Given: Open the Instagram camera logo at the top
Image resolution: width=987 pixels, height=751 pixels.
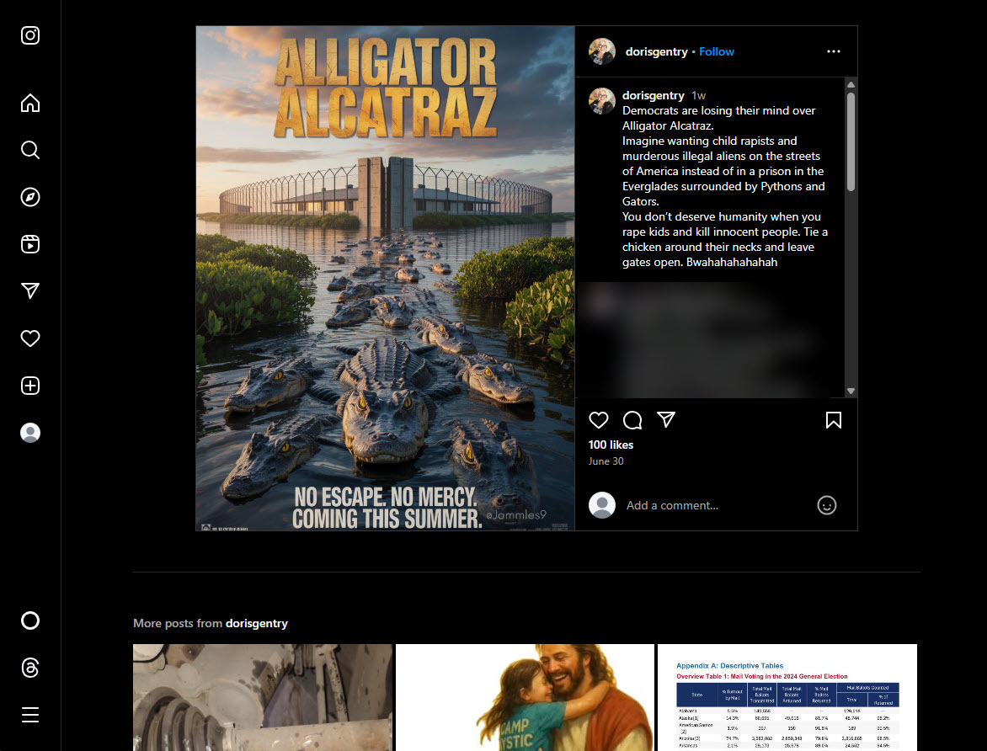Looking at the screenshot, I should tap(29, 35).
